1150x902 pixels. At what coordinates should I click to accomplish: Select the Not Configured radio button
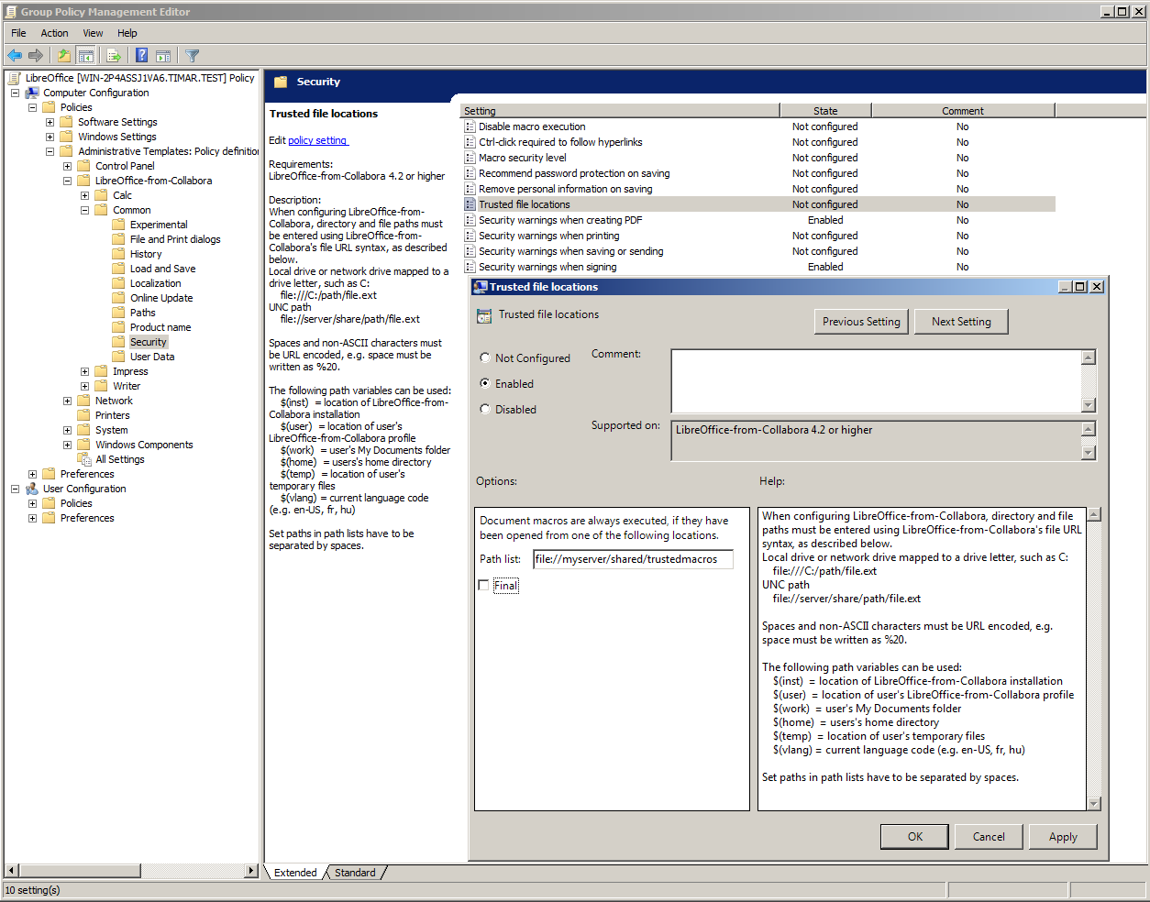[x=485, y=357]
